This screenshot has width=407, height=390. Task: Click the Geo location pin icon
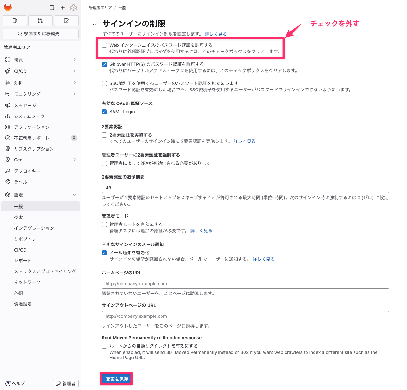8,160
